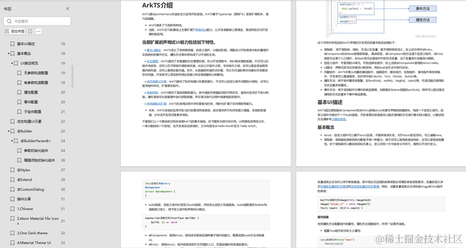Focus the 书签查找 bookmark search field
This screenshot has height=248, width=466.
coord(37,21)
